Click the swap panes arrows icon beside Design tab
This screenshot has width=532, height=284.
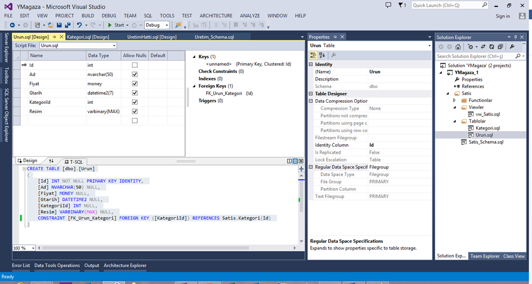pos(51,161)
